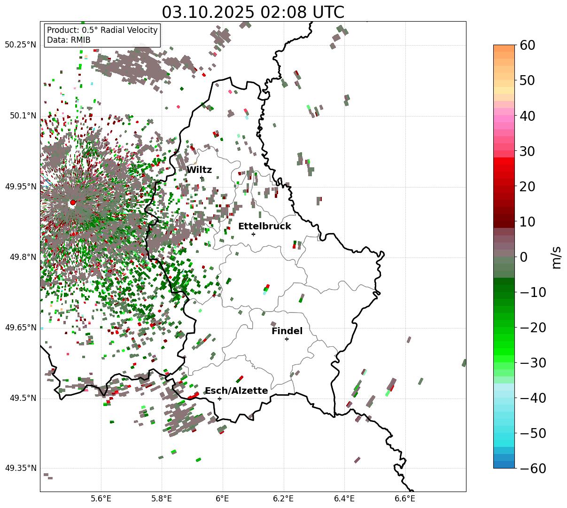Click the 50.25°N latitude label
The image size is (567, 508).
[x=20, y=45]
